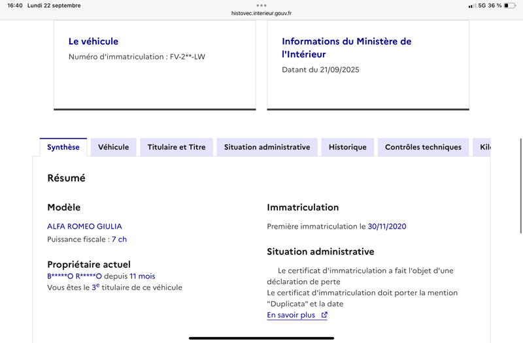Image resolution: width=523 pixels, height=343 pixels.
Task: Tap the 16:40 clock in status bar
Action: 15,6
